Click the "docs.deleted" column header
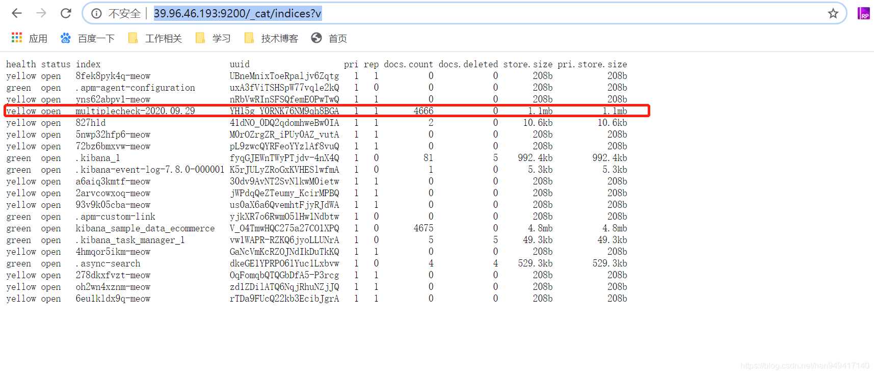Image resolution: width=874 pixels, height=375 pixels. point(468,64)
